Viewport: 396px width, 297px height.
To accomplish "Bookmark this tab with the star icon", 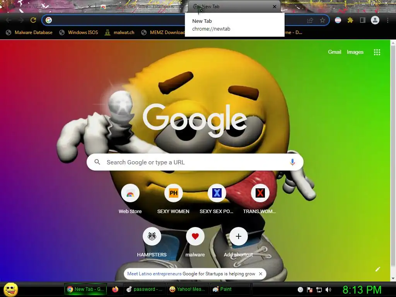I will pyautogui.click(x=322, y=20).
